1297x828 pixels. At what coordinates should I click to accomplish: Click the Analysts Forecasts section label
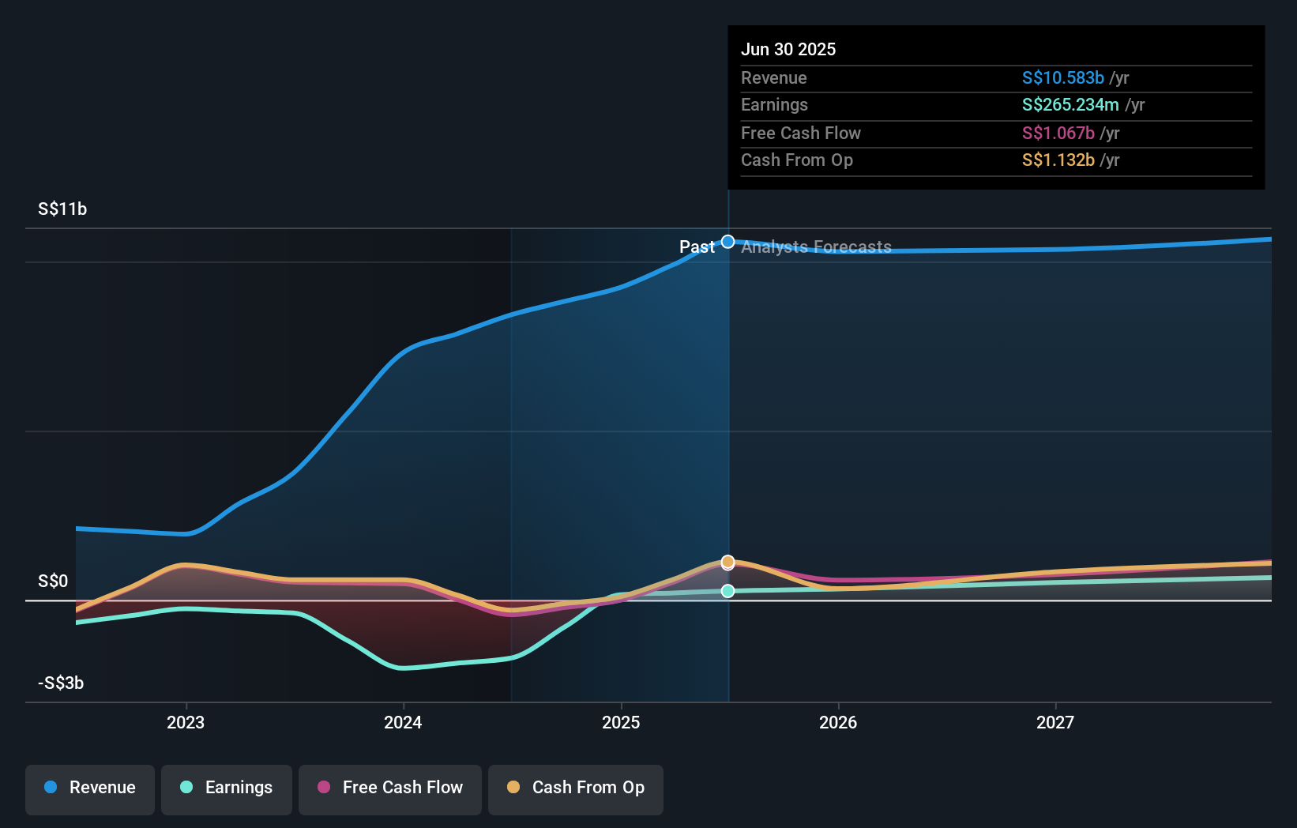coord(816,247)
